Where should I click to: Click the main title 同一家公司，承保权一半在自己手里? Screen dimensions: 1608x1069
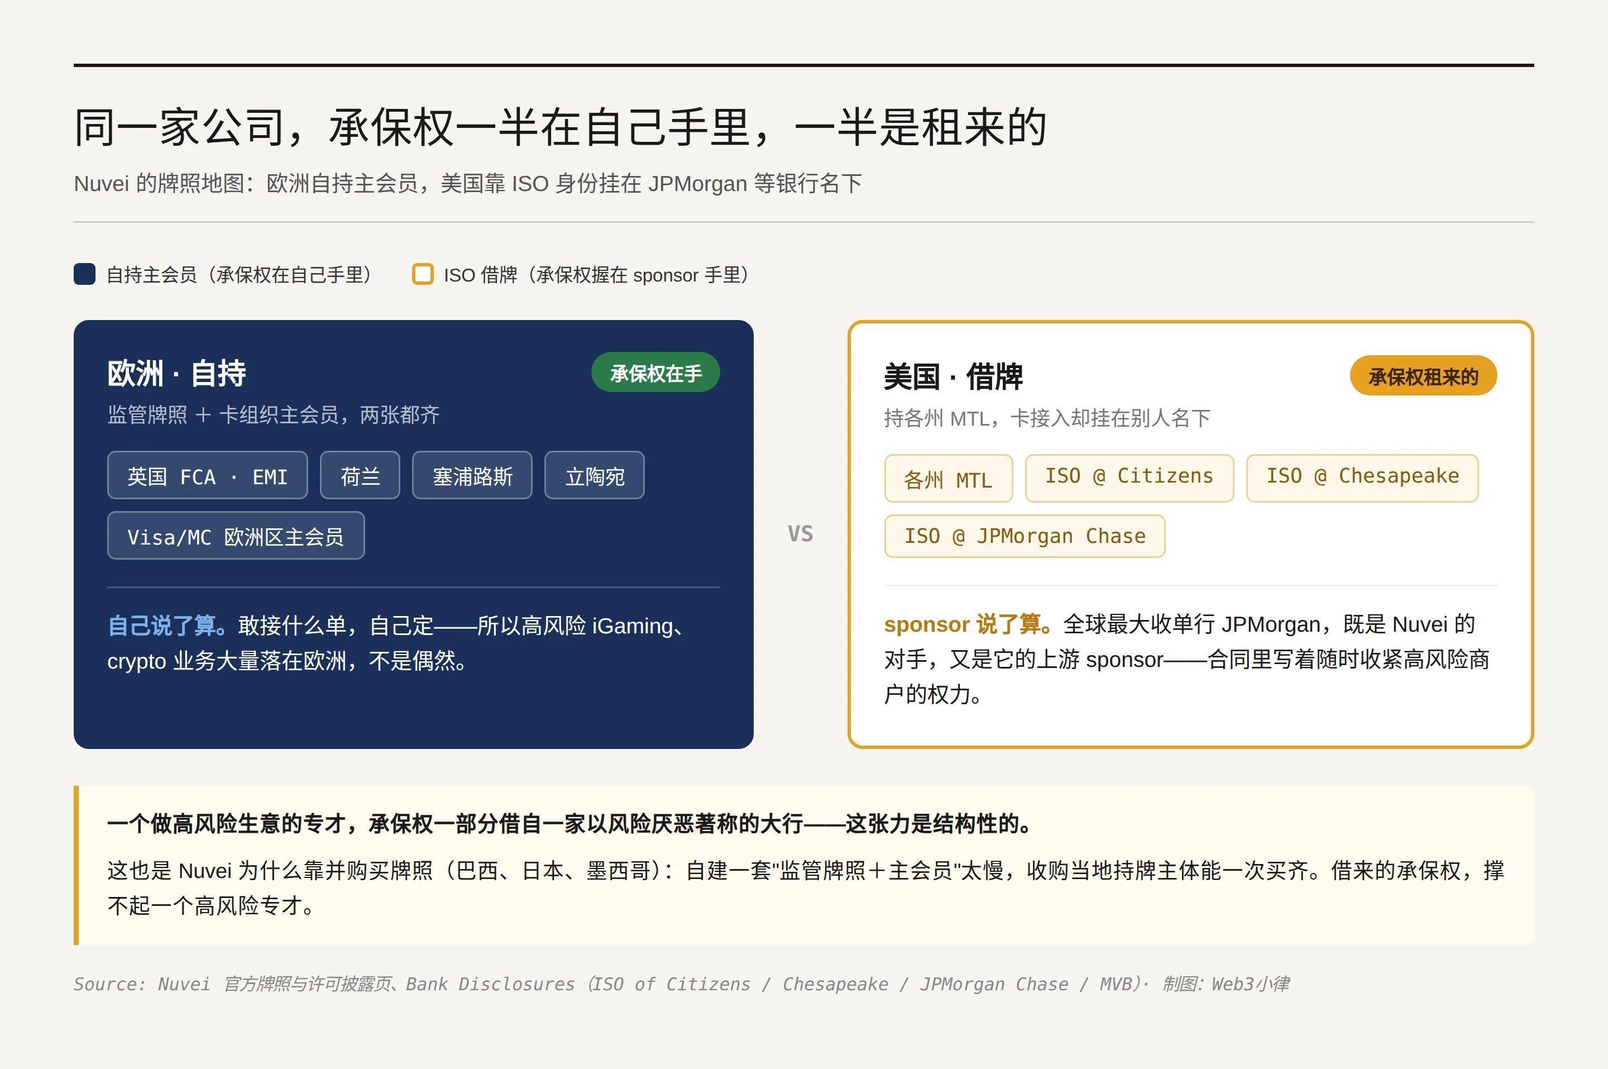pos(560,127)
